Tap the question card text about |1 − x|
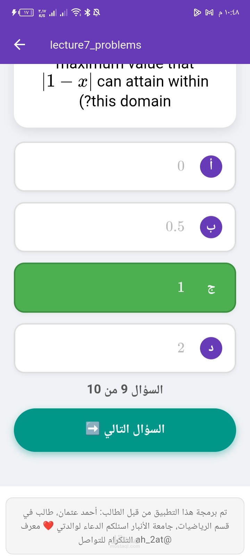Viewport: 250px width, 560px height. tap(125, 91)
